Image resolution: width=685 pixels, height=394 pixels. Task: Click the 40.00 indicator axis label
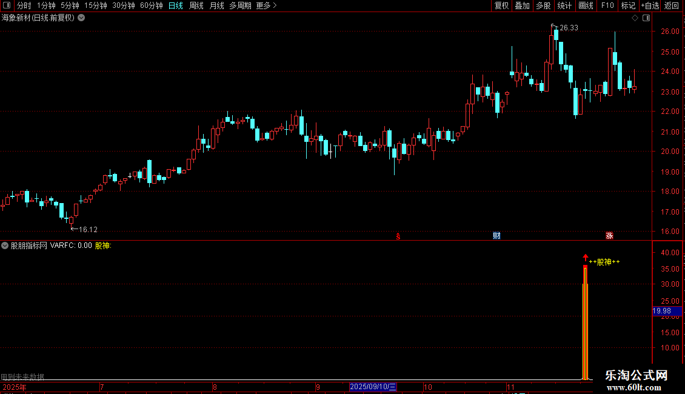(x=670, y=253)
